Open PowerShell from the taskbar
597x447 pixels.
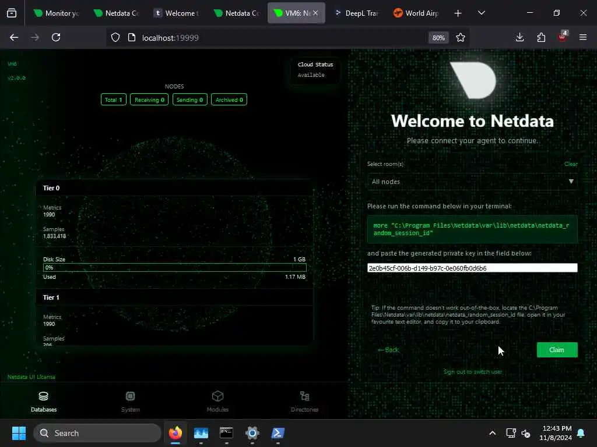click(x=278, y=433)
